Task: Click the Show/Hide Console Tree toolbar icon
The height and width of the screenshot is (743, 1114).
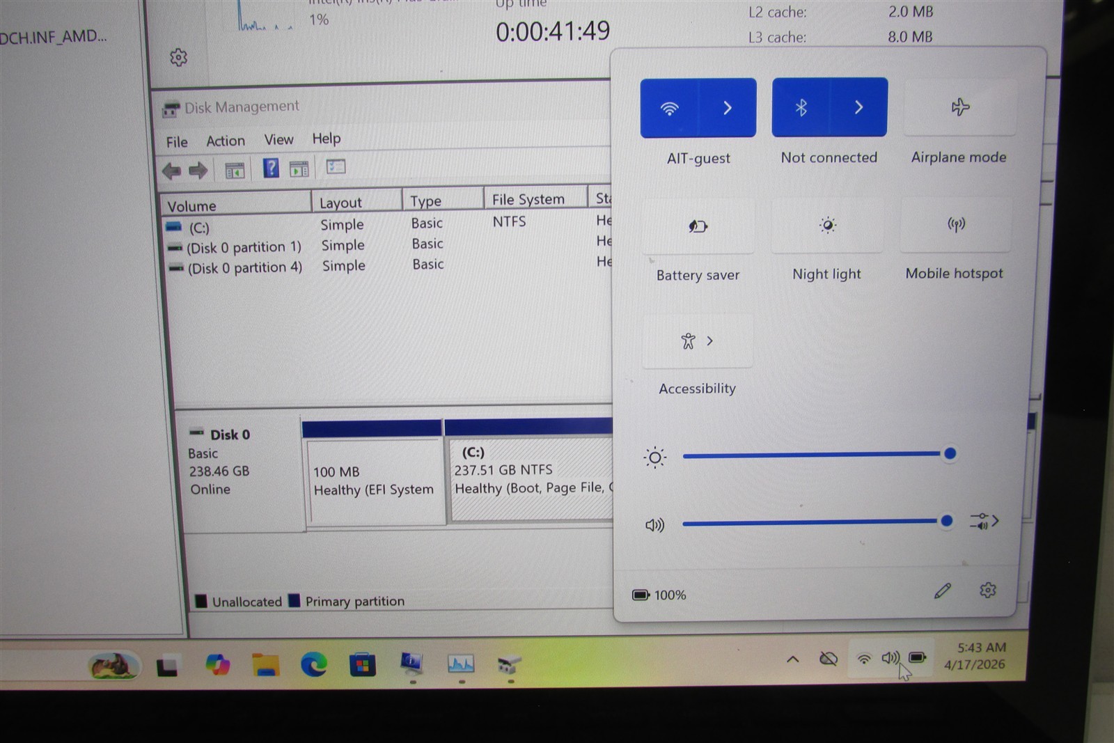Action: click(235, 170)
